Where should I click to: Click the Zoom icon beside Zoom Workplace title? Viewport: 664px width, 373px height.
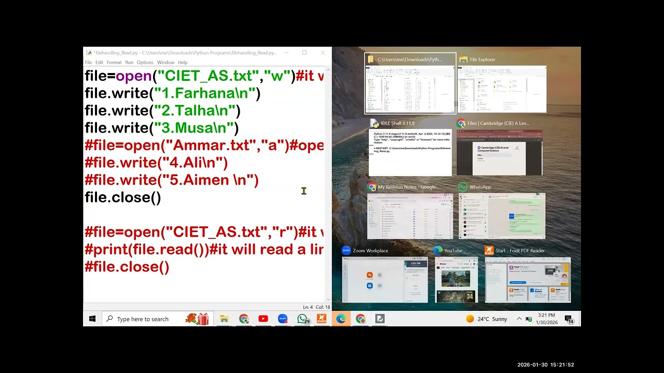[346, 251]
